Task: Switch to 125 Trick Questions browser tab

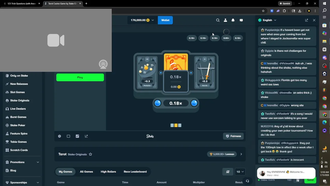Action: (x=22, y=4)
